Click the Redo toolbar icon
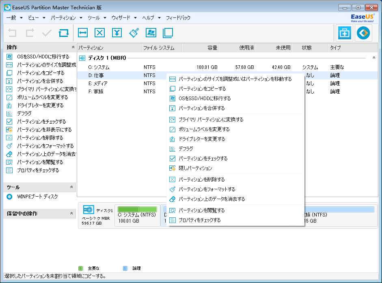Viewport: 382px width, 283px height. coord(30,33)
